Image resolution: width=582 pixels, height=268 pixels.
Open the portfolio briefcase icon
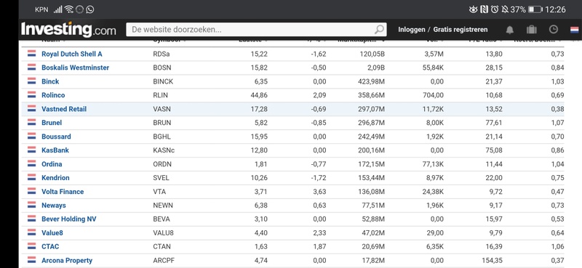532,30
